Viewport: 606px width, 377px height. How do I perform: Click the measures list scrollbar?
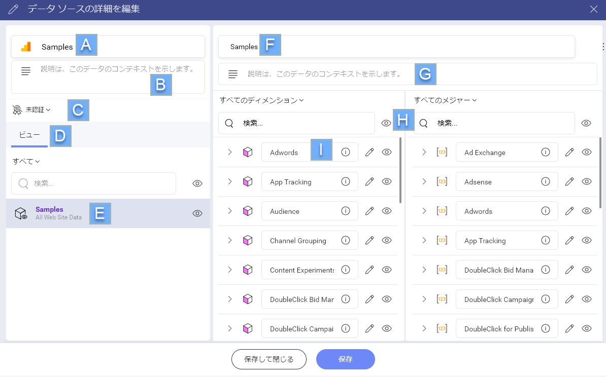(x=600, y=173)
